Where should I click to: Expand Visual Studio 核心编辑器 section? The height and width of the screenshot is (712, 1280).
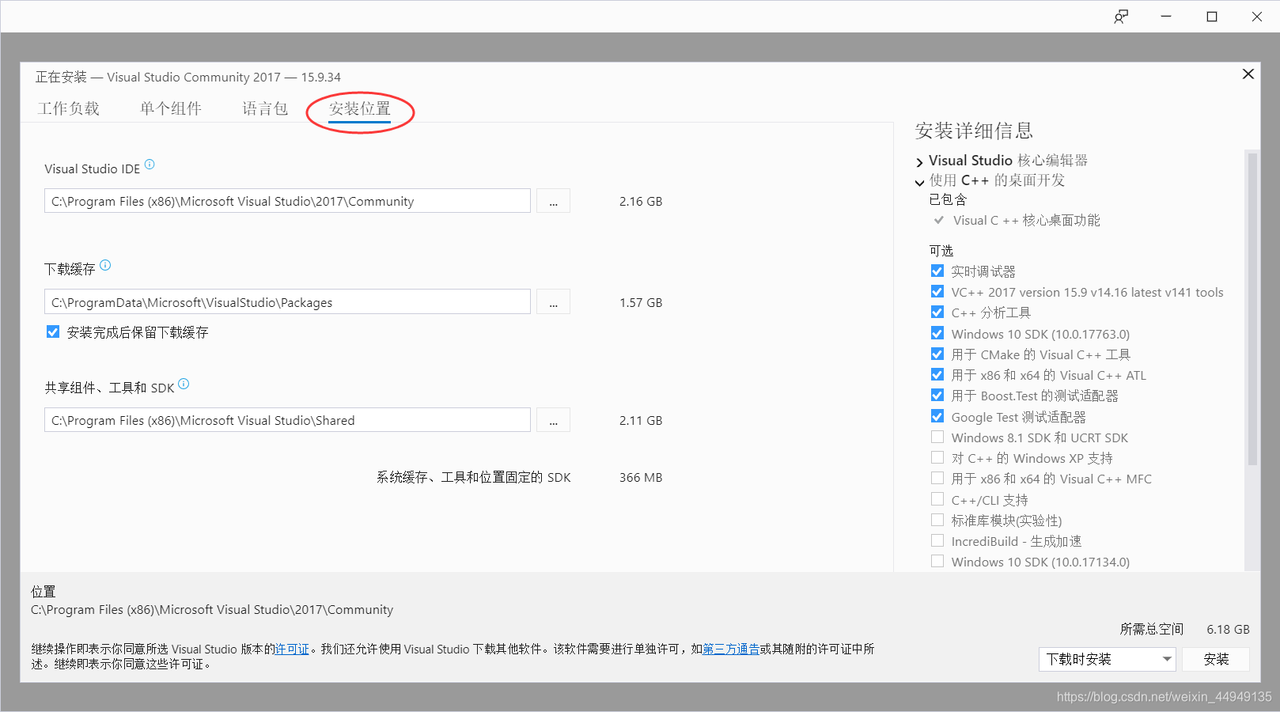[x=919, y=161]
